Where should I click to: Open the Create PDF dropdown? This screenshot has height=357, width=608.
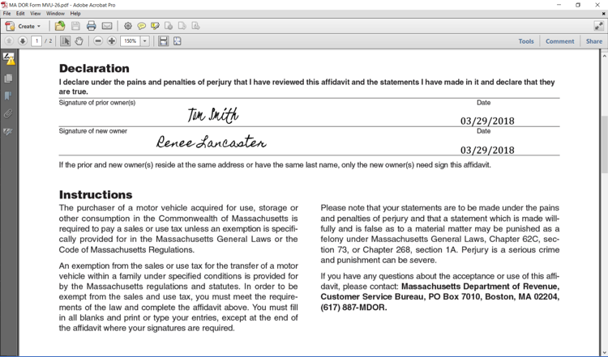tap(23, 27)
